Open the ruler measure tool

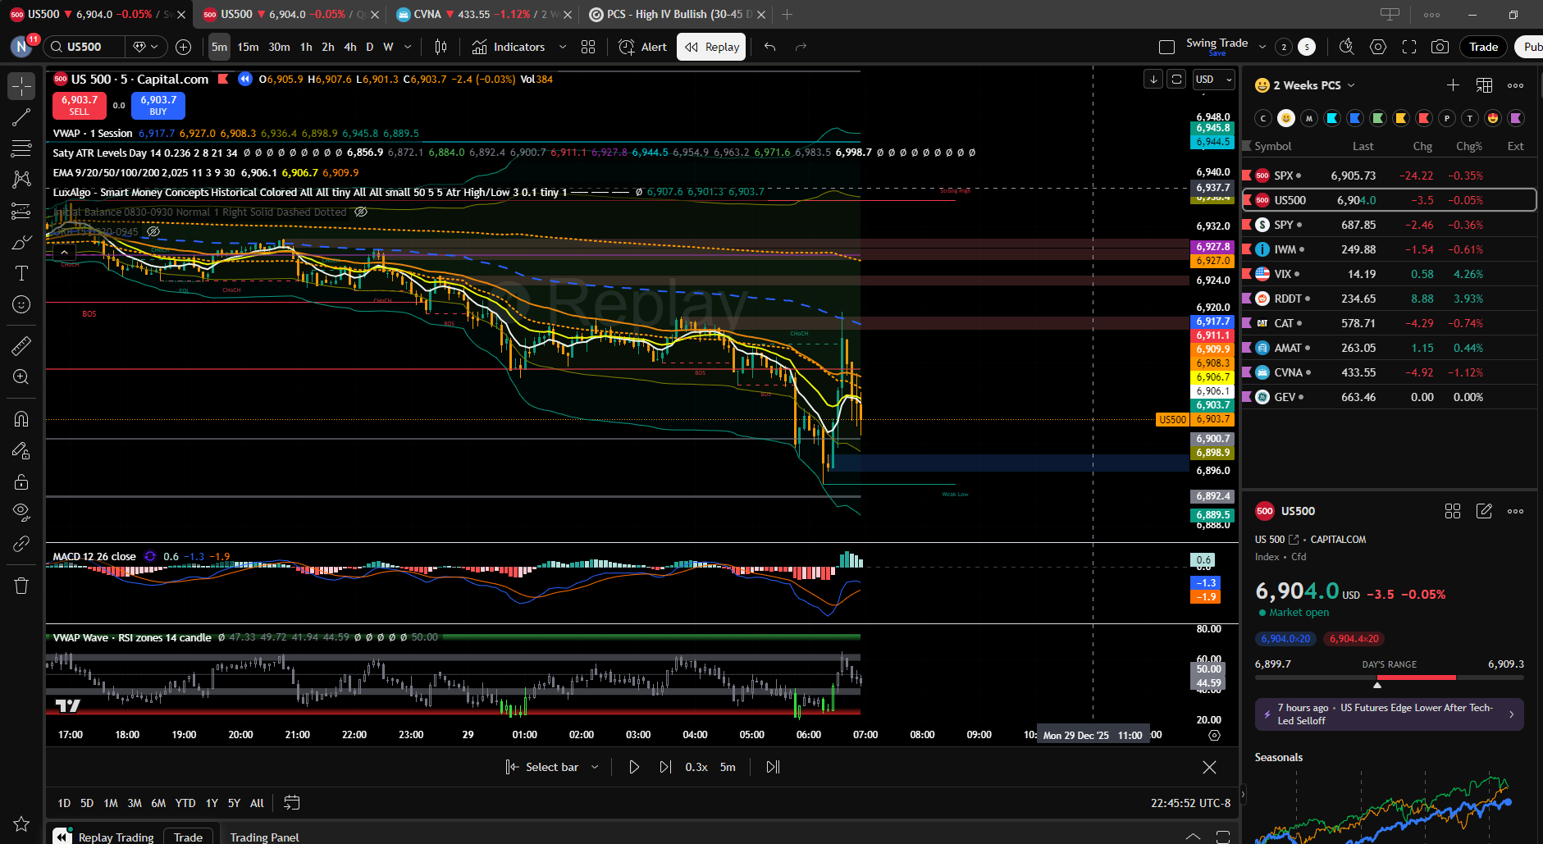pos(21,345)
